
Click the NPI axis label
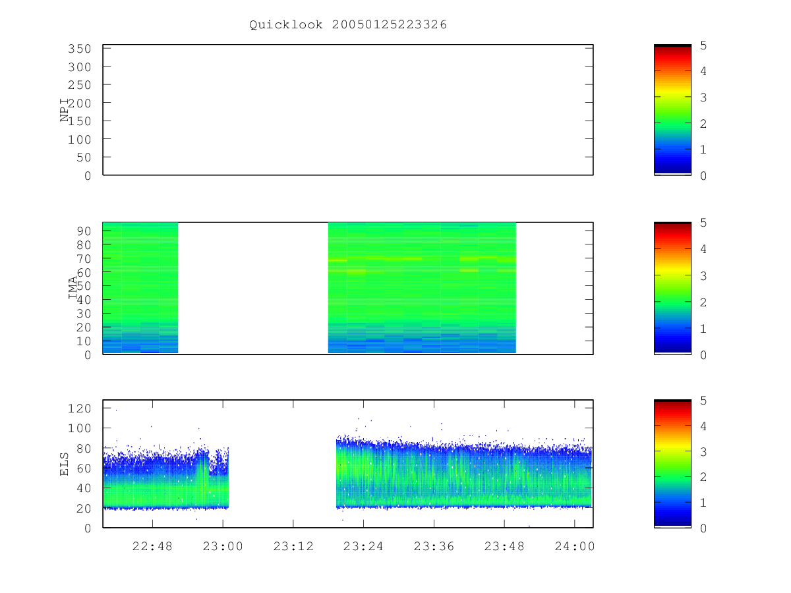[x=65, y=109]
